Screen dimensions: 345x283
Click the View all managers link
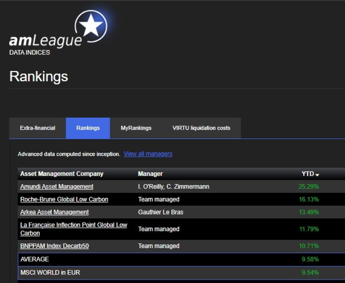point(148,154)
